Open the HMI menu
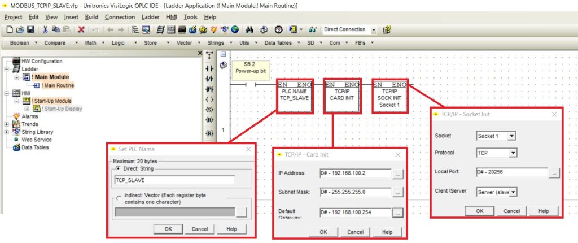The height and width of the screenshot is (243, 578). coord(172,17)
